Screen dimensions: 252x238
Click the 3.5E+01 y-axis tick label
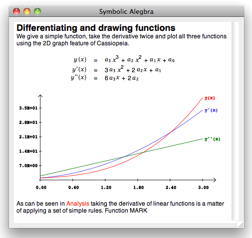[28, 108]
